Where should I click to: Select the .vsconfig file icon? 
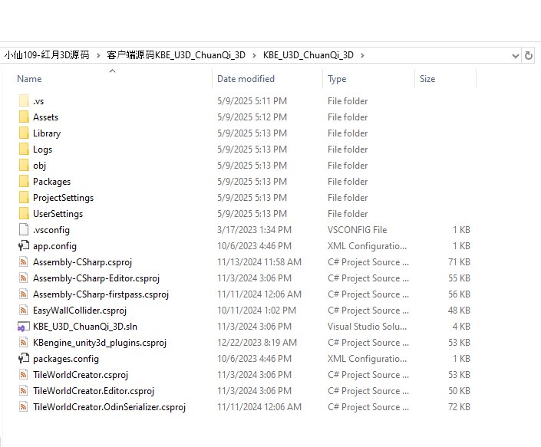(x=23, y=230)
